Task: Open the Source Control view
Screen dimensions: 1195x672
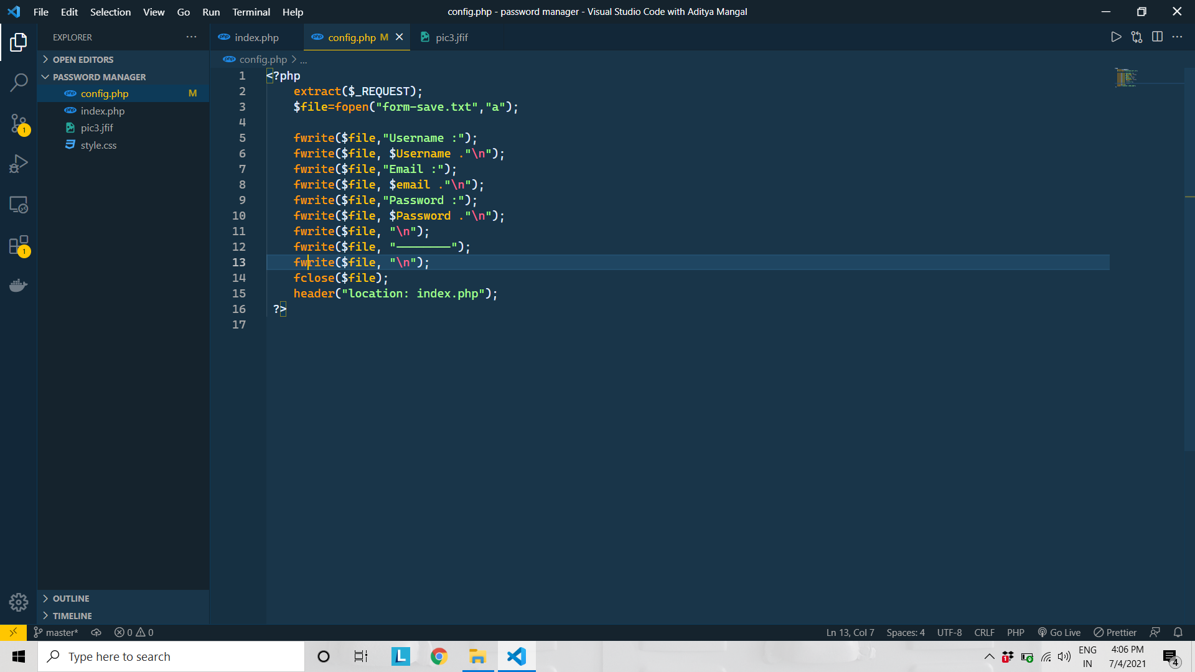Action: (19, 123)
